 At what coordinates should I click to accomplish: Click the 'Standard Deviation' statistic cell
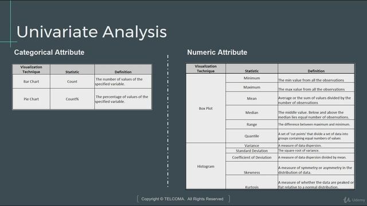(x=252, y=150)
